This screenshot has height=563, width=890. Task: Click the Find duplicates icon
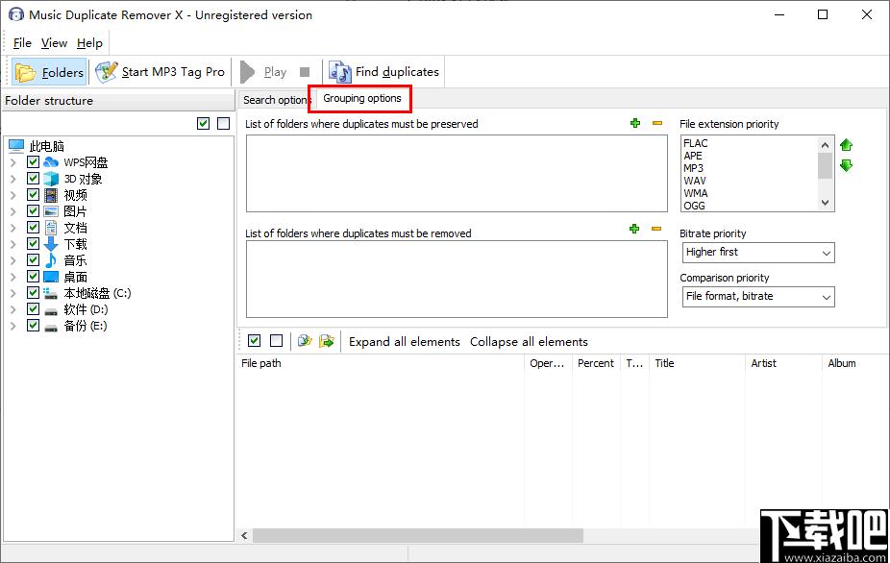coord(340,72)
